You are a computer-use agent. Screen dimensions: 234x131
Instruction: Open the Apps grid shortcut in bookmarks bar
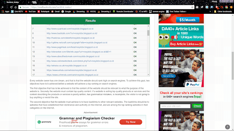[5, 11]
